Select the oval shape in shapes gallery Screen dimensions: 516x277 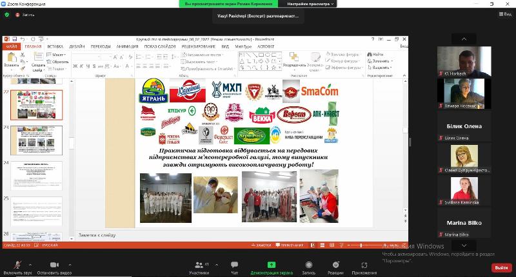pos(267,55)
